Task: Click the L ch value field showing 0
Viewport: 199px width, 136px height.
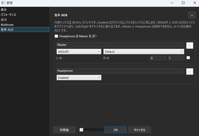Action: click(158, 58)
